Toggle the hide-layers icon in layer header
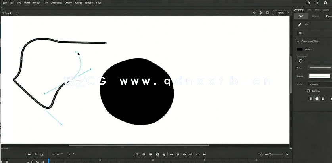Screen dimensions: 332x163 coord(37,162)
